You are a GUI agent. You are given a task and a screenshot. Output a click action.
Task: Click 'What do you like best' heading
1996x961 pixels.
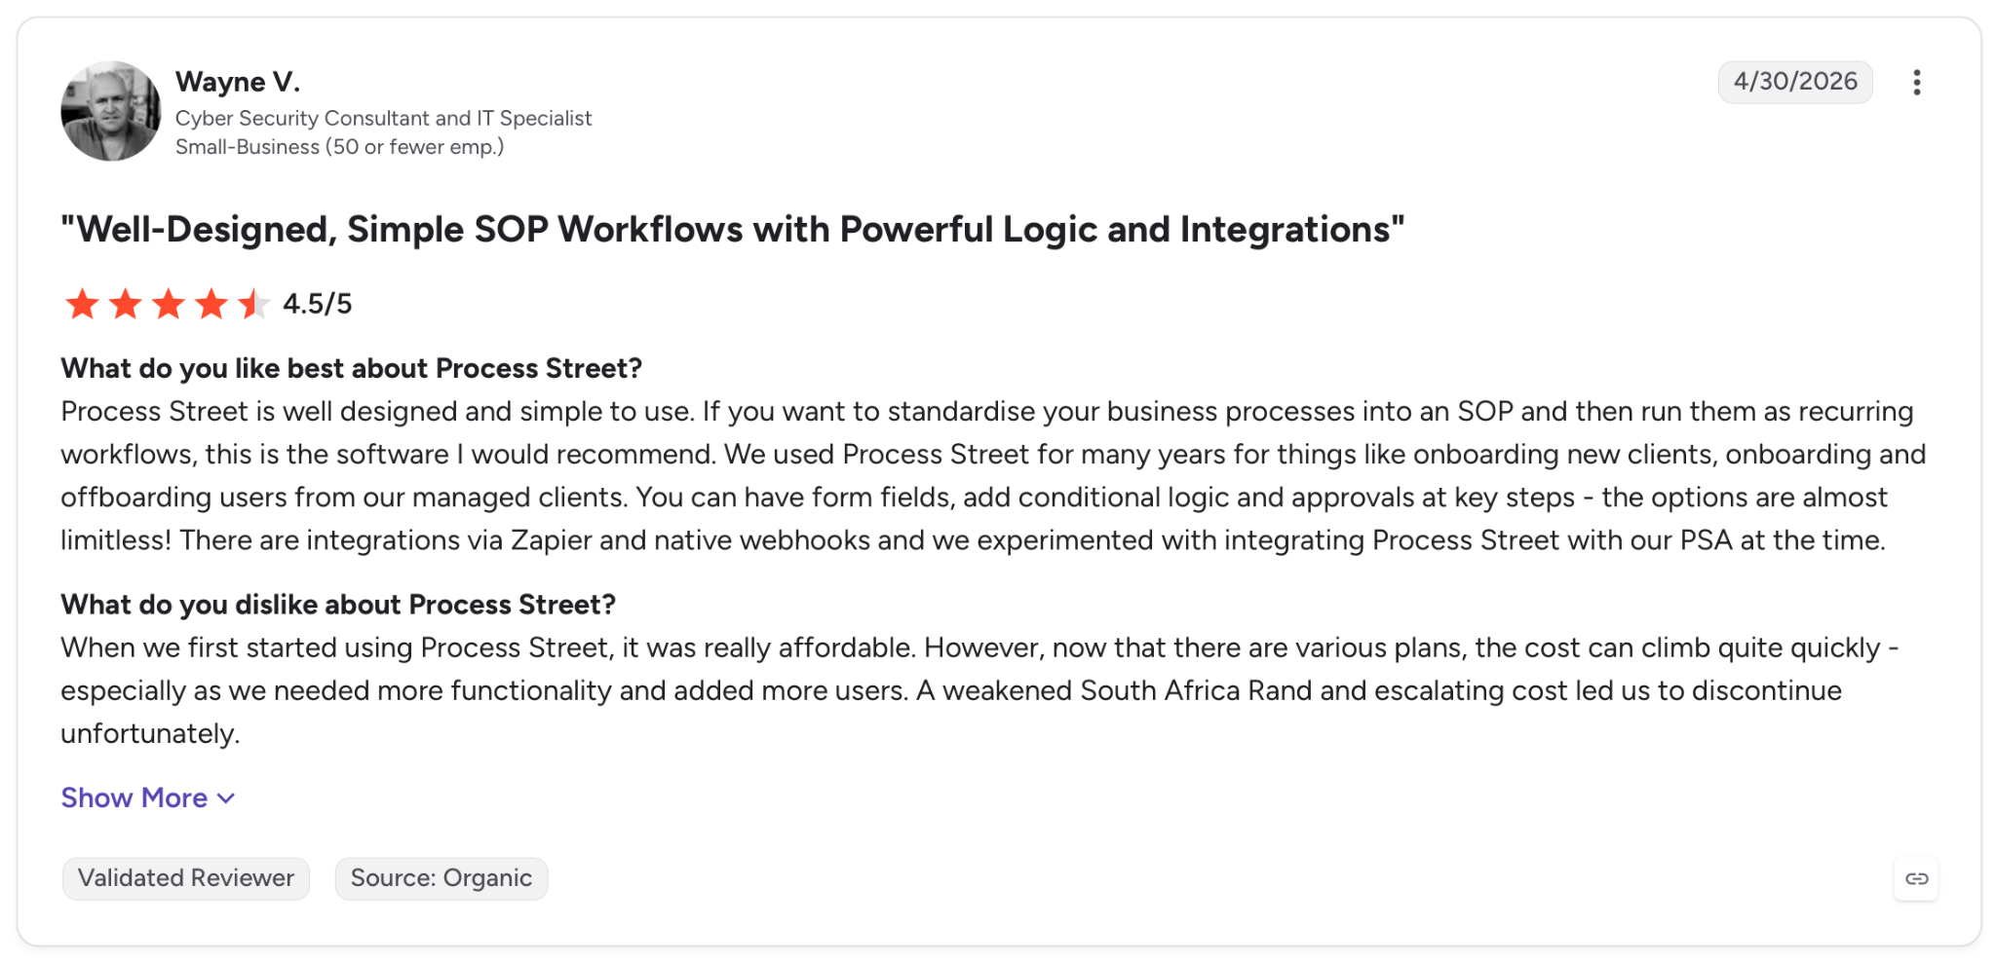(x=352, y=368)
